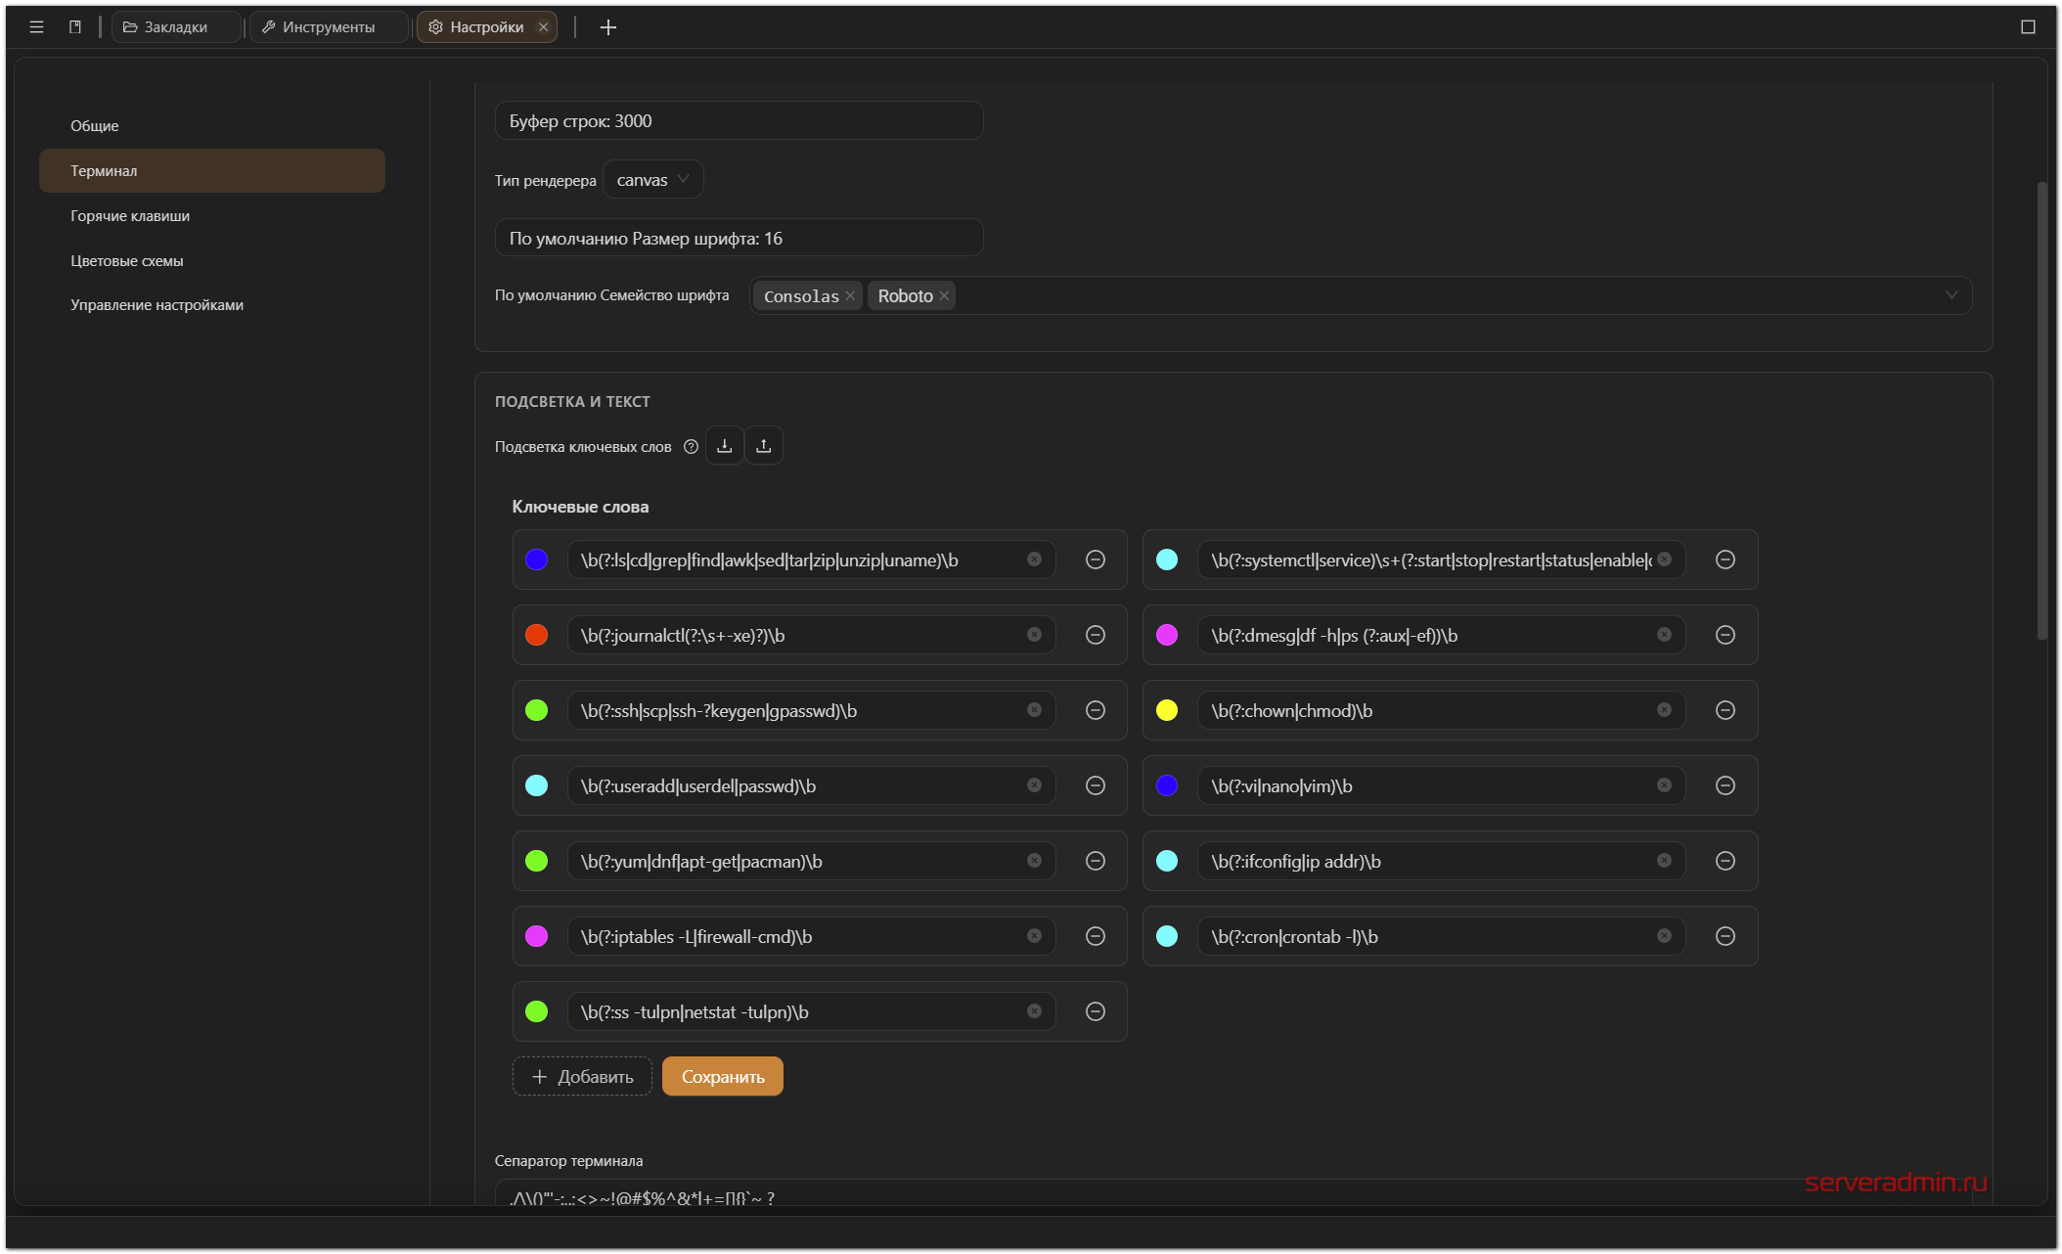The height and width of the screenshot is (1254, 2062).
Task: Delete the ssh|scp keyword row
Action: 1096,710
